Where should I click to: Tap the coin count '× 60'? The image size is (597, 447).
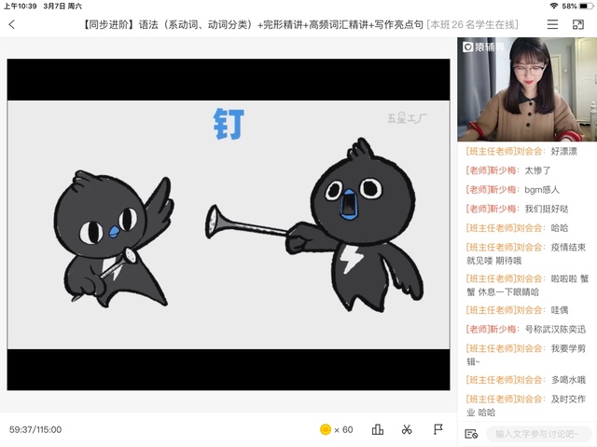343,430
